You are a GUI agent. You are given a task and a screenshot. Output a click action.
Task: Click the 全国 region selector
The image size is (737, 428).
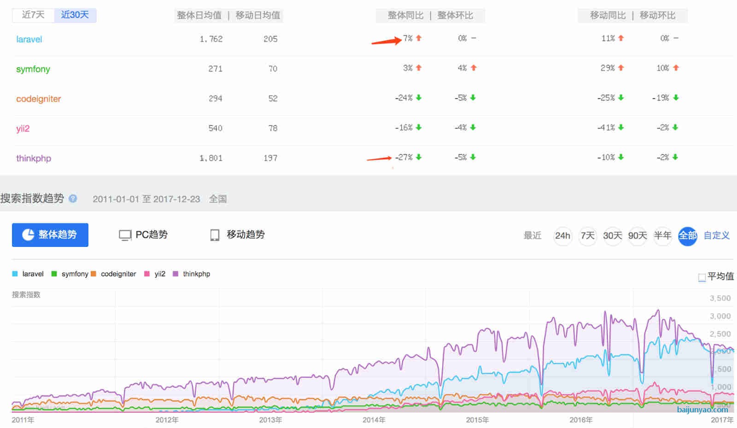point(218,199)
